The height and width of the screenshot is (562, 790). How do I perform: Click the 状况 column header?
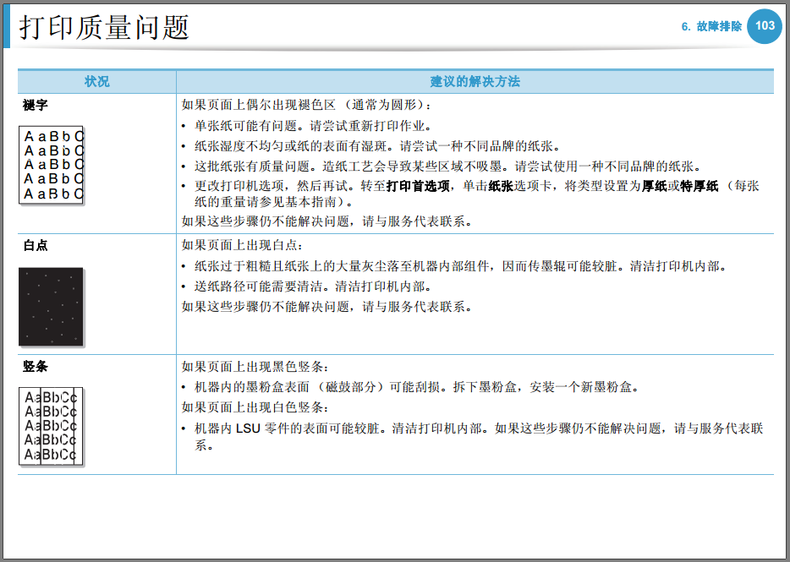[x=96, y=82]
